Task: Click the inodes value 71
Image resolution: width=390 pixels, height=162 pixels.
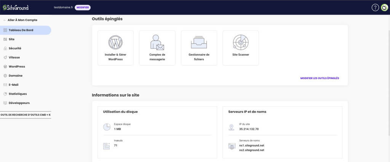Action: pyautogui.click(x=116, y=145)
